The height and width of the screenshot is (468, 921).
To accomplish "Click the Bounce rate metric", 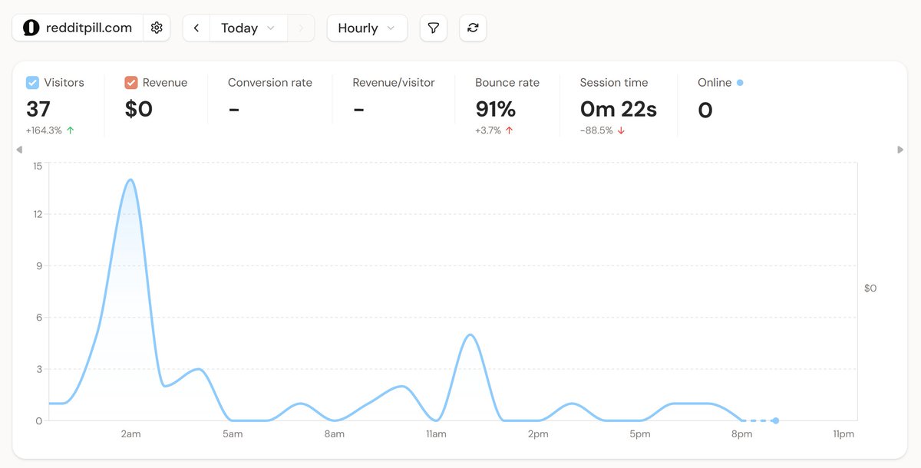I will [507, 82].
